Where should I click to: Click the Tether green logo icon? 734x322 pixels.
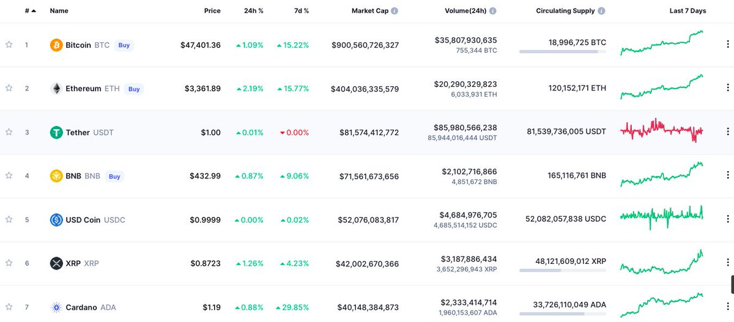pyautogui.click(x=56, y=133)
